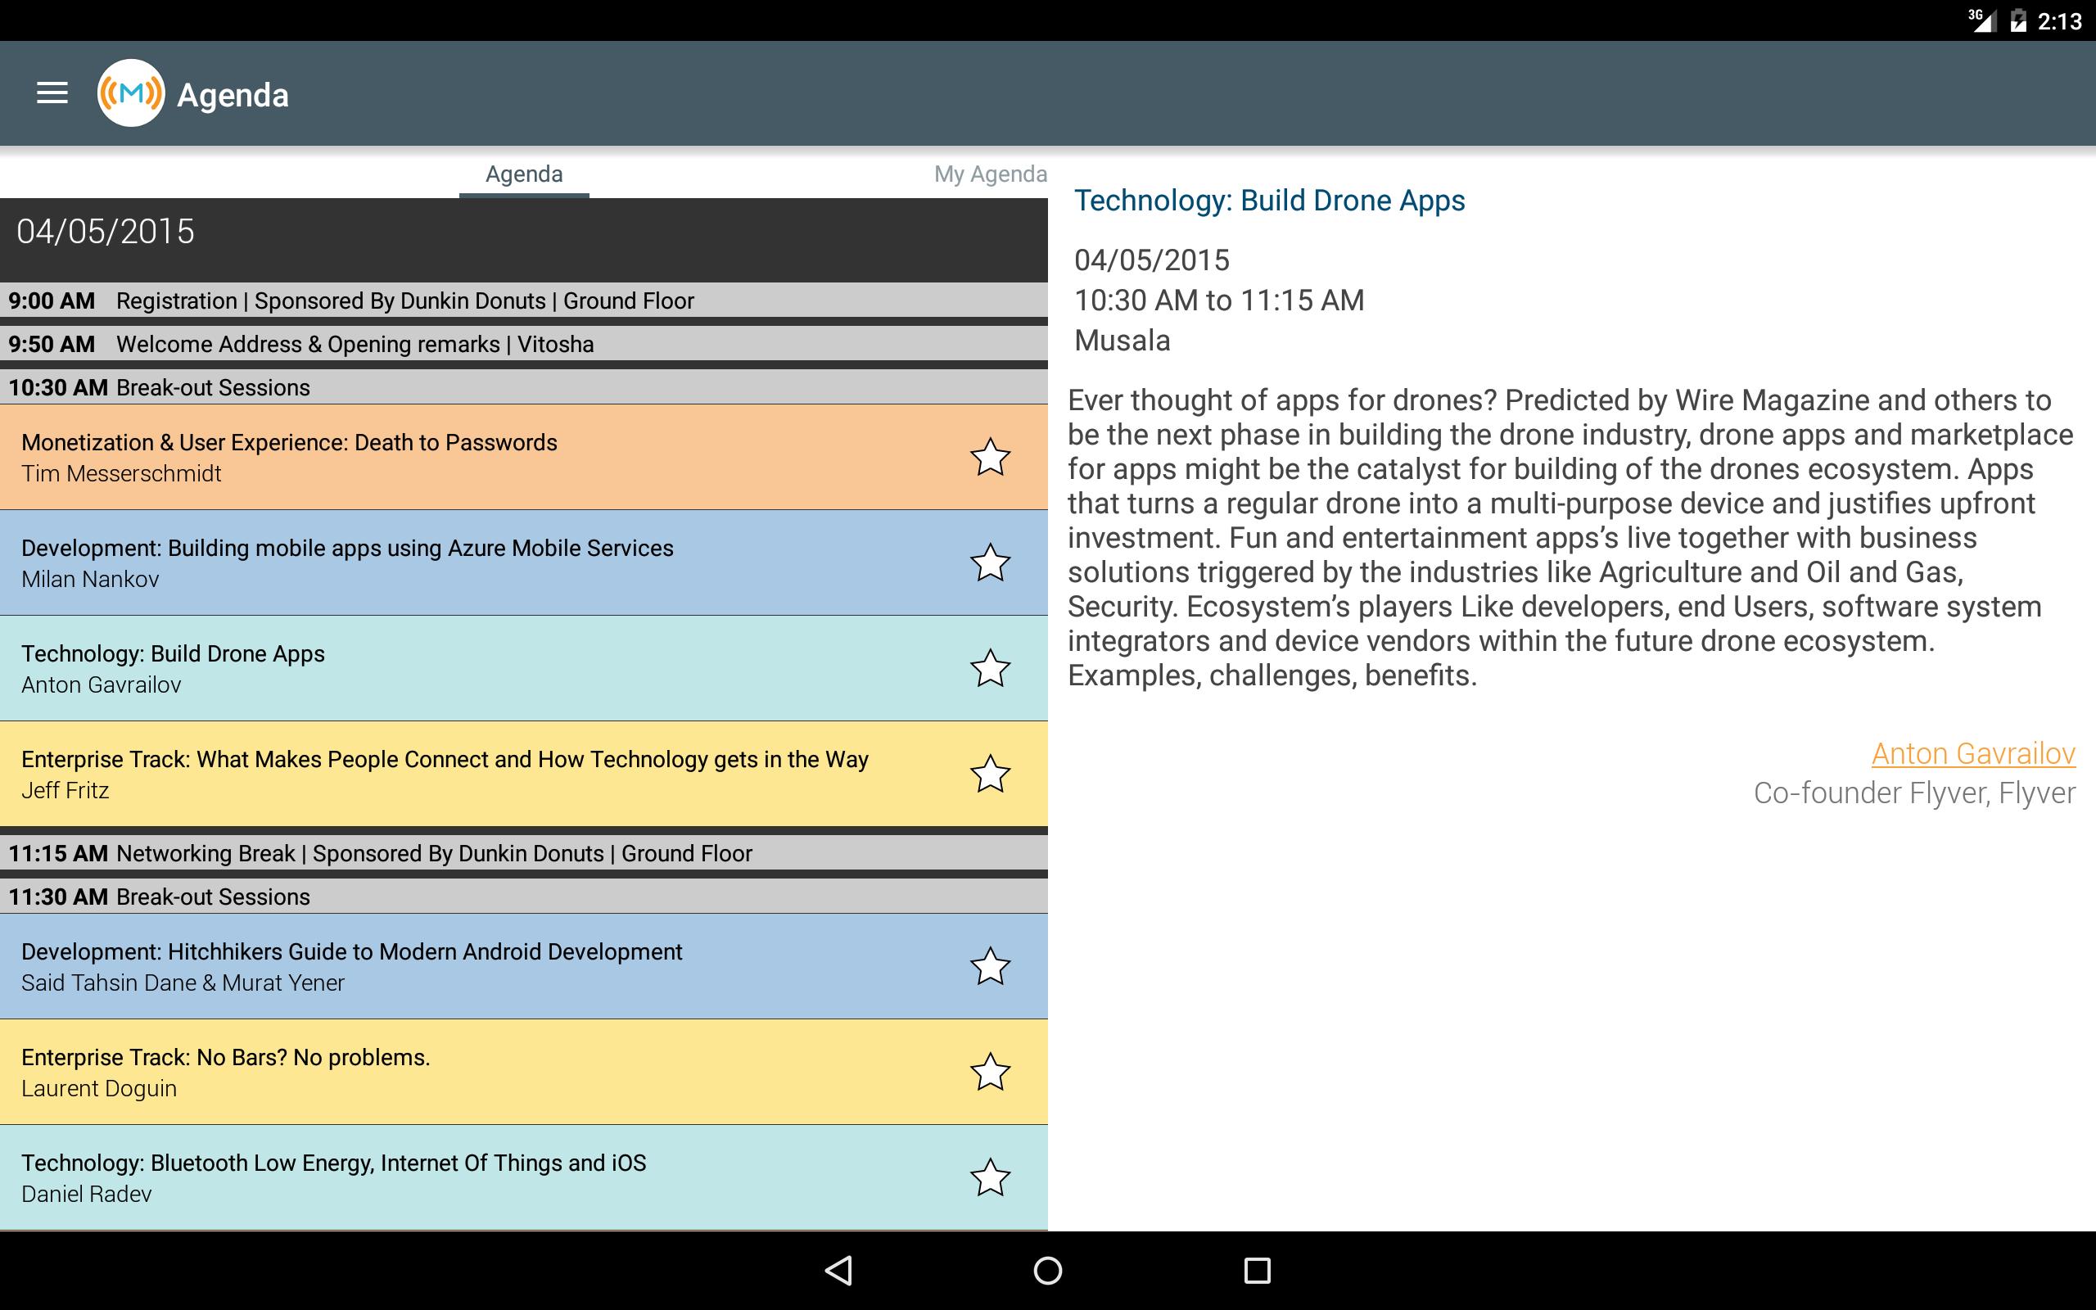Star the No Bars? No problems session
The height and width of the screenshot is (1310, 2096).
point(990,1073)
